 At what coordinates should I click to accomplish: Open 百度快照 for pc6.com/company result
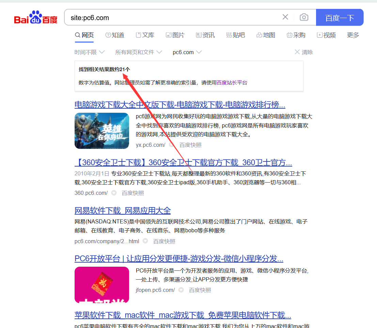point(164,241)
